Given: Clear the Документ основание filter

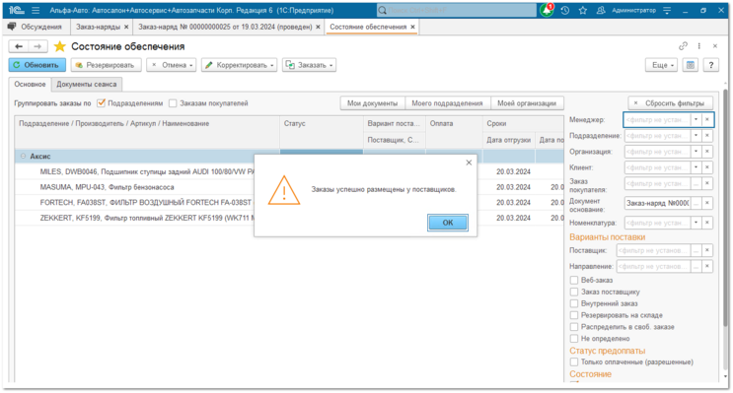Looking at the screenshot, I should point(707,203).
